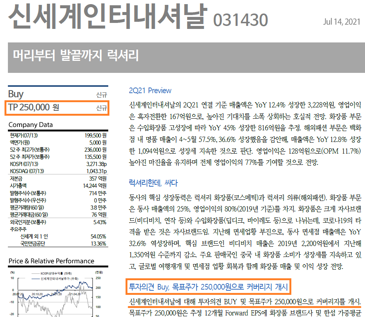The width and height of the screenshot is (365, 317).
Task: Click the company name 신세계인터내셔날 title
Action: pyautogui.click(x=108, y=16)
